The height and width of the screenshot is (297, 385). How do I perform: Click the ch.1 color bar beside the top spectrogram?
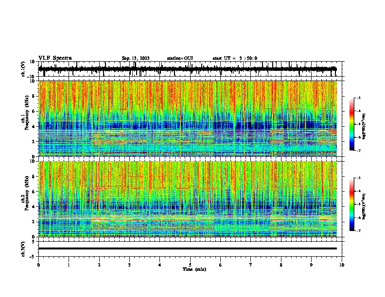(352, 124)
